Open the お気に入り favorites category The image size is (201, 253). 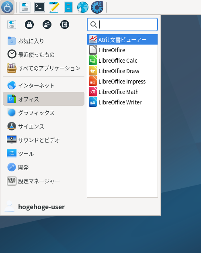(x=44, y=41)
